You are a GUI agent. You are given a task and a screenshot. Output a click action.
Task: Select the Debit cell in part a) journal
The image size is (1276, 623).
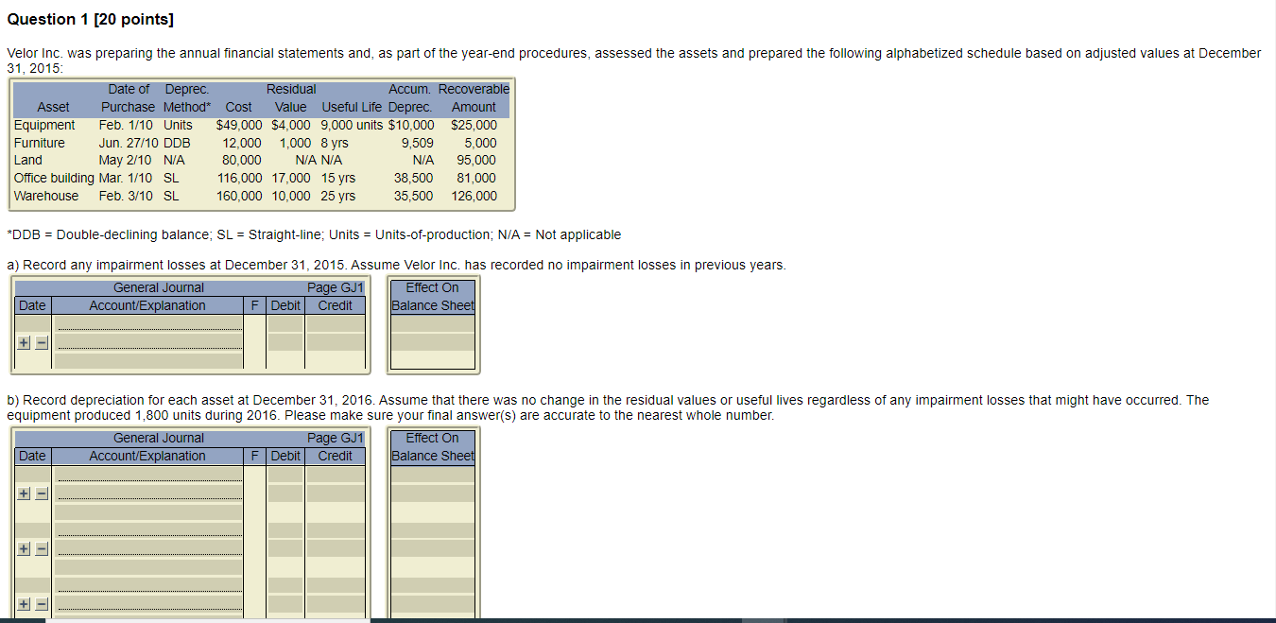[x=285, y=326]
